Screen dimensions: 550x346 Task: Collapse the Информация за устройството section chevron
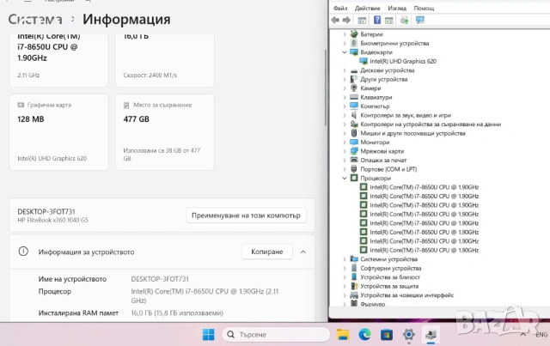[303, 252]
